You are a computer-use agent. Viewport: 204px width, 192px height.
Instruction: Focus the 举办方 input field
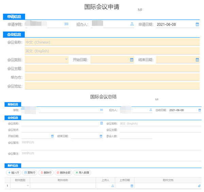coord(112,77)
